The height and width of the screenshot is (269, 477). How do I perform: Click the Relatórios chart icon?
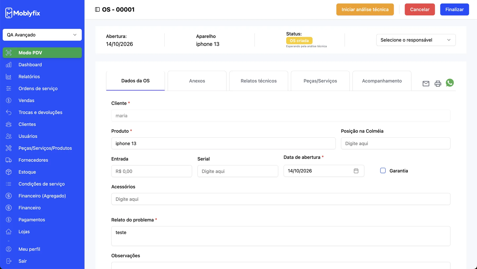coord(9,77)
